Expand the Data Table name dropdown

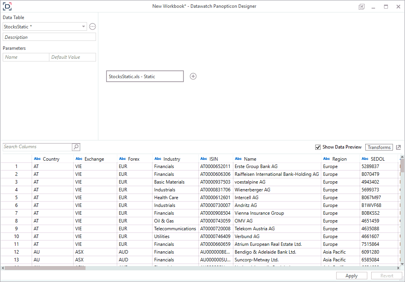pyautogui.click(x=84, y=27)
